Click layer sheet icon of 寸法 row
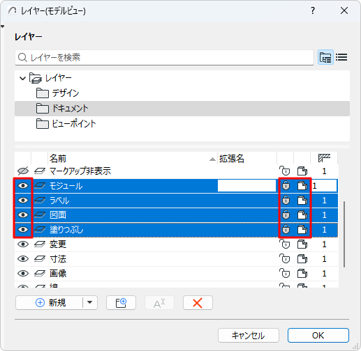The height and width of the screenshot is (351, 361). (40, 259)
